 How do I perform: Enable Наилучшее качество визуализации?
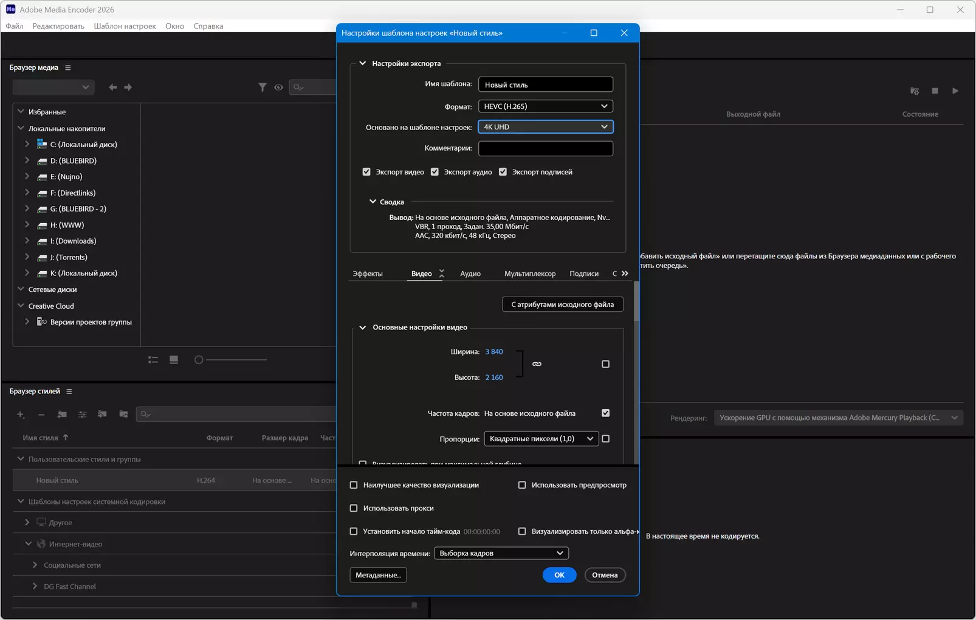(354, 485)
